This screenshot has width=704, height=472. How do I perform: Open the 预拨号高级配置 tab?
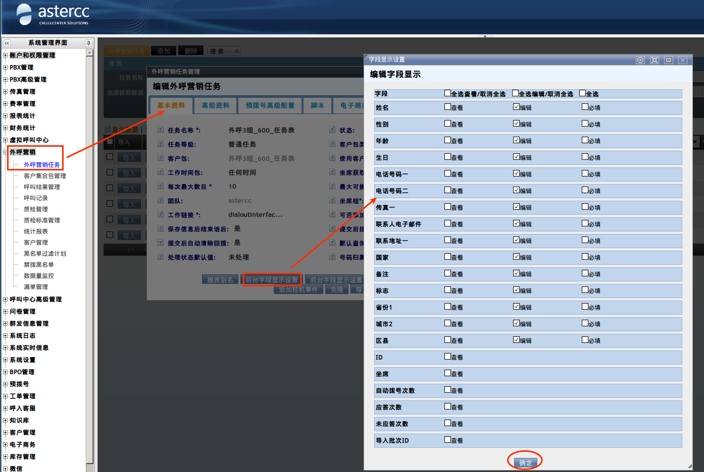[x=270, y=105]
